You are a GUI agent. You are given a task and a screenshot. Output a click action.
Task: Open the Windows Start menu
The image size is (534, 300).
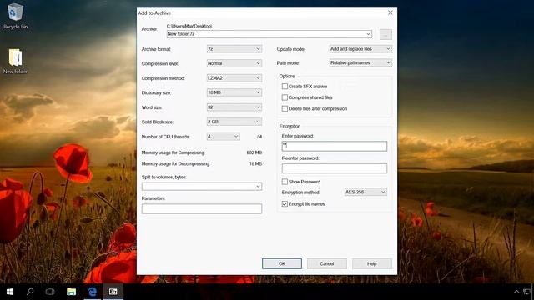click(9, 292)
